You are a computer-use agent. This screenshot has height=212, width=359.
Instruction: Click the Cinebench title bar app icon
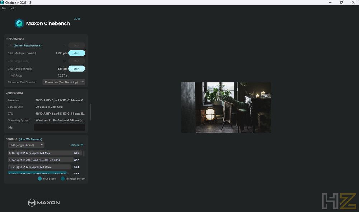point(2,2)
